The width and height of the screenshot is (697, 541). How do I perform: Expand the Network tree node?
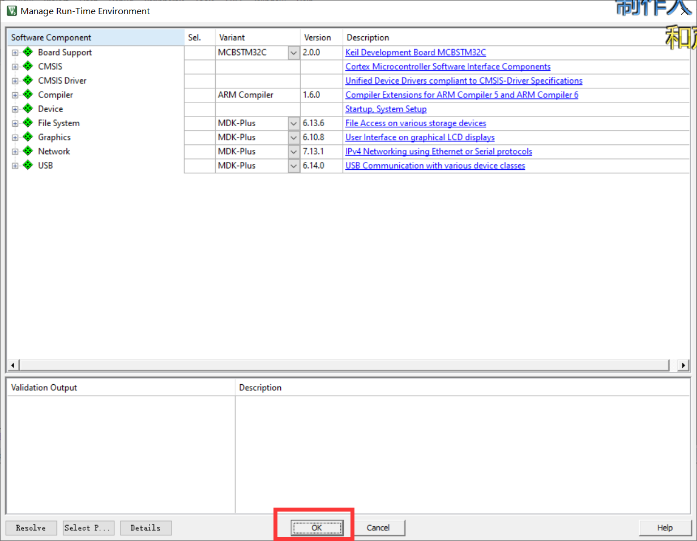[15, 152]
